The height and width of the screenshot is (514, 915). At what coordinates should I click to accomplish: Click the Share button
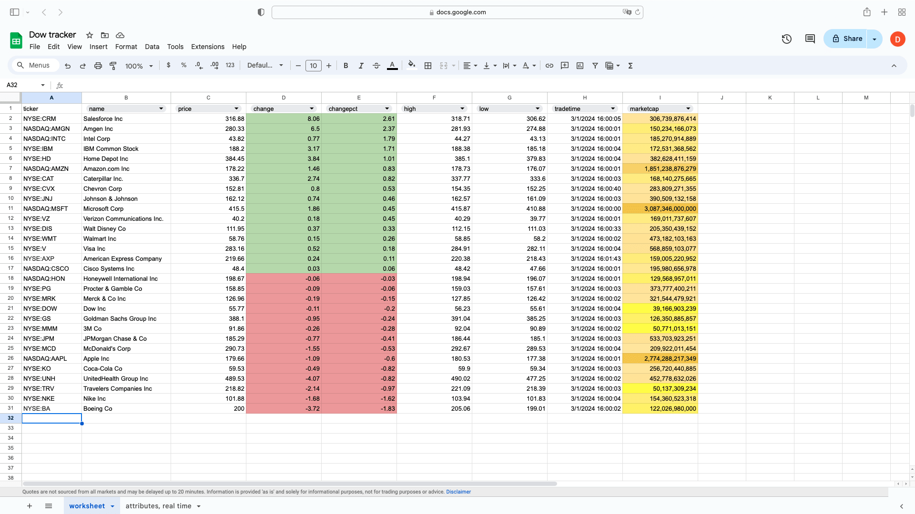[x=847, y=39]
